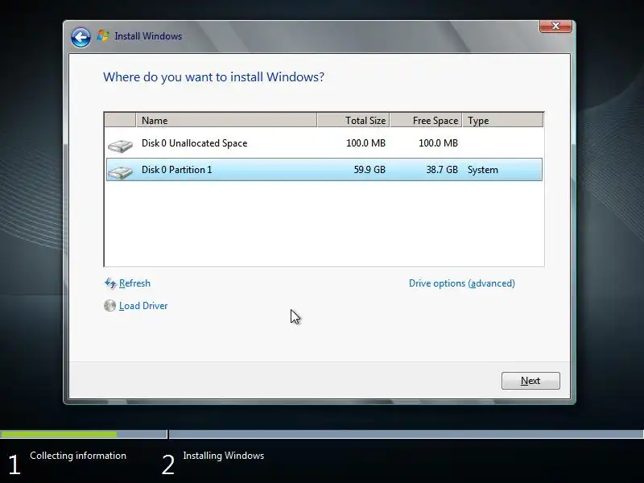Image resolution: width=644 pixels, height=483 pixels.
Task: Click the 38.7 GB free space value
Action: (442, 170)
